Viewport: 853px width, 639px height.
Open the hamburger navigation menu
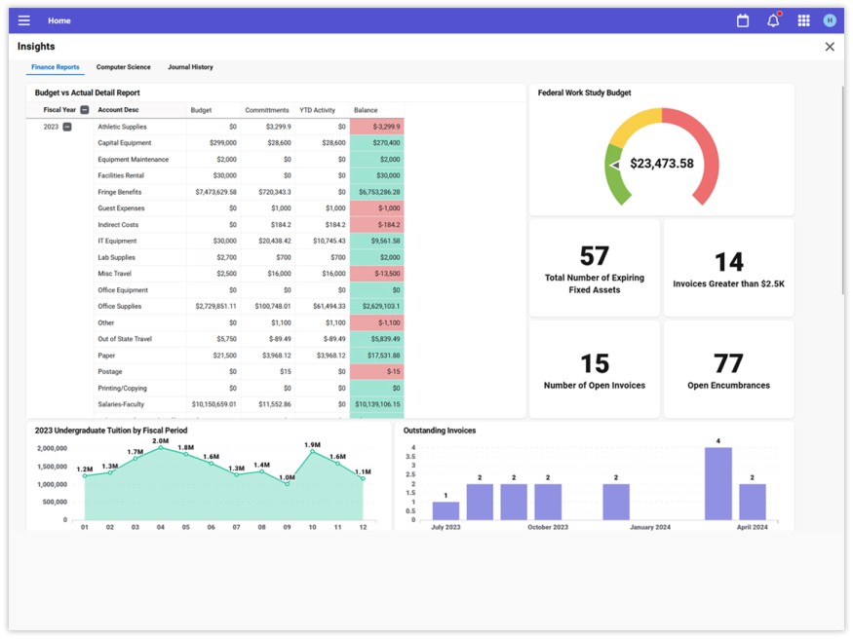pos(24,20)
